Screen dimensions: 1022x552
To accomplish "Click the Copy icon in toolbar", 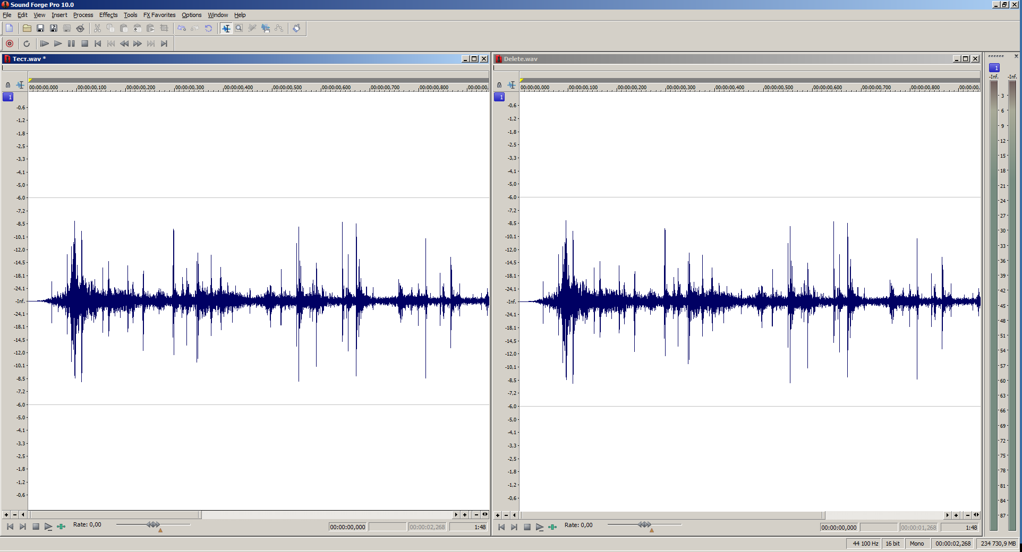I will pos(110,28).
